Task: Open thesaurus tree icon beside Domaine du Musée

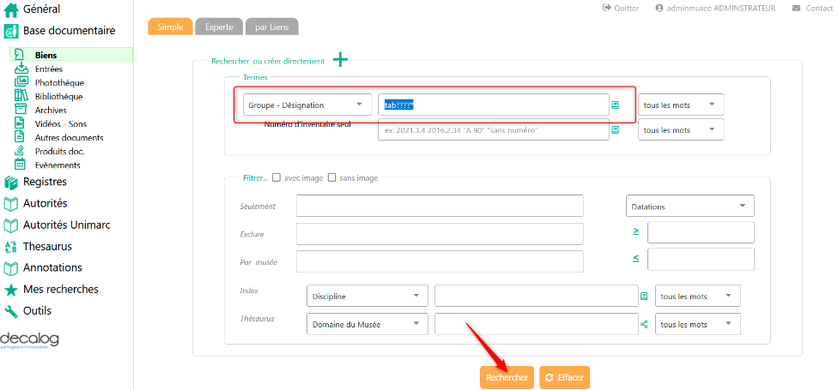Action: [x=644, y=324]
